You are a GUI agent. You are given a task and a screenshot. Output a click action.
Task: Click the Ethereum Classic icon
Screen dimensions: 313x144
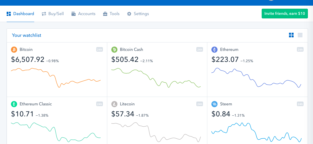tap(14, 104)
